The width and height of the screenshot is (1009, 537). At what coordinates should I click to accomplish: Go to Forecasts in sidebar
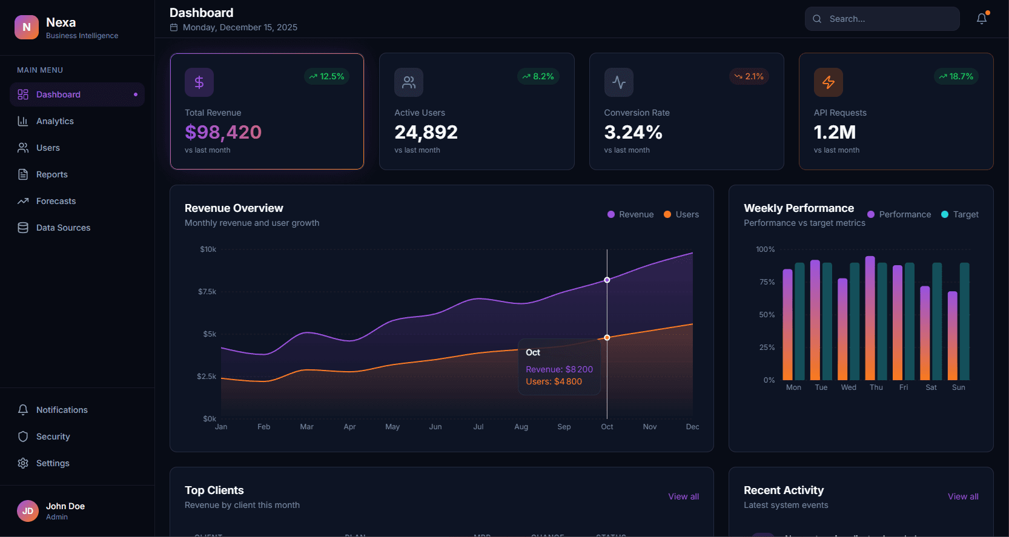tap(56, 201)
